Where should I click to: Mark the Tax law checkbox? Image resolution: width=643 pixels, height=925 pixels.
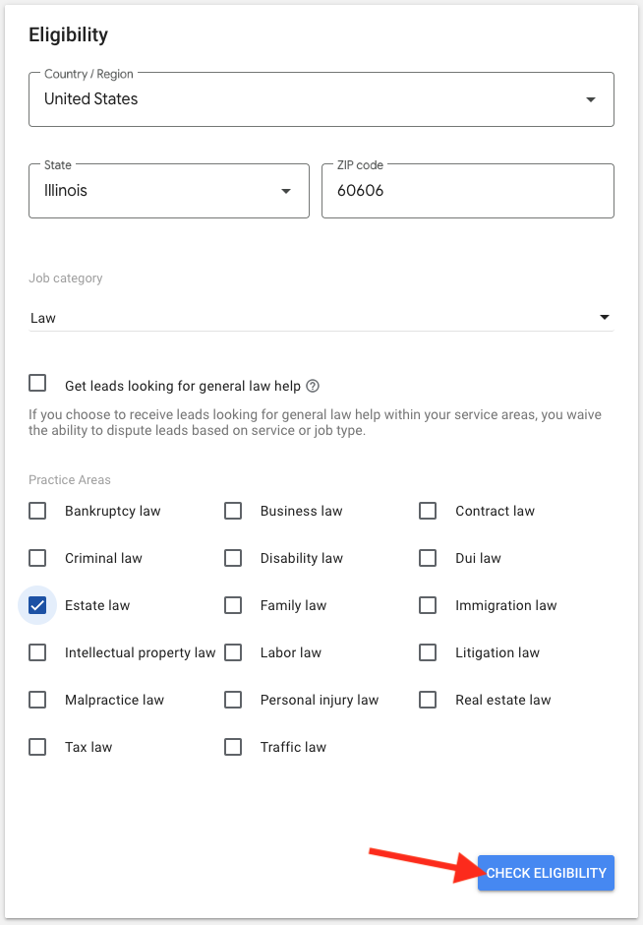[x=37, y=747]
